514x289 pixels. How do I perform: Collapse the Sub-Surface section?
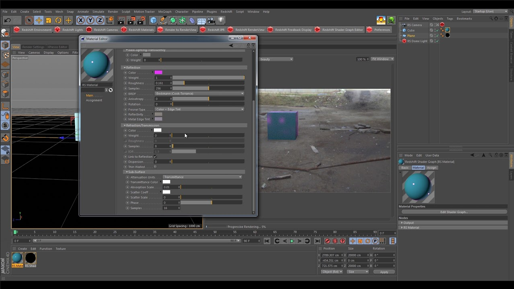pos(127,172)
